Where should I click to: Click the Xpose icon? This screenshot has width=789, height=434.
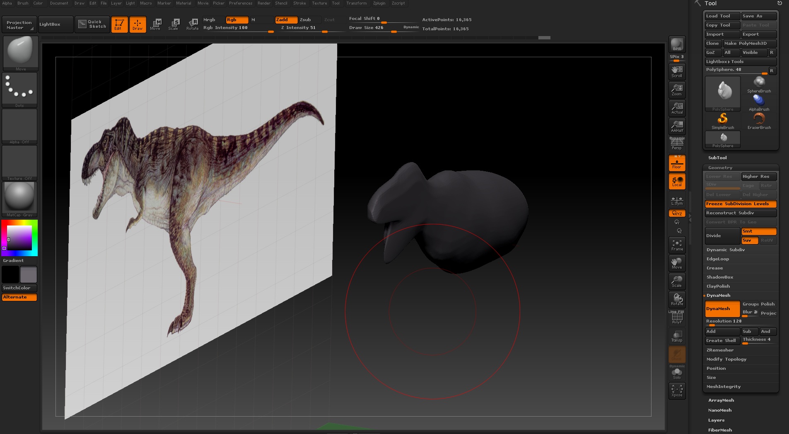[677, 390]
